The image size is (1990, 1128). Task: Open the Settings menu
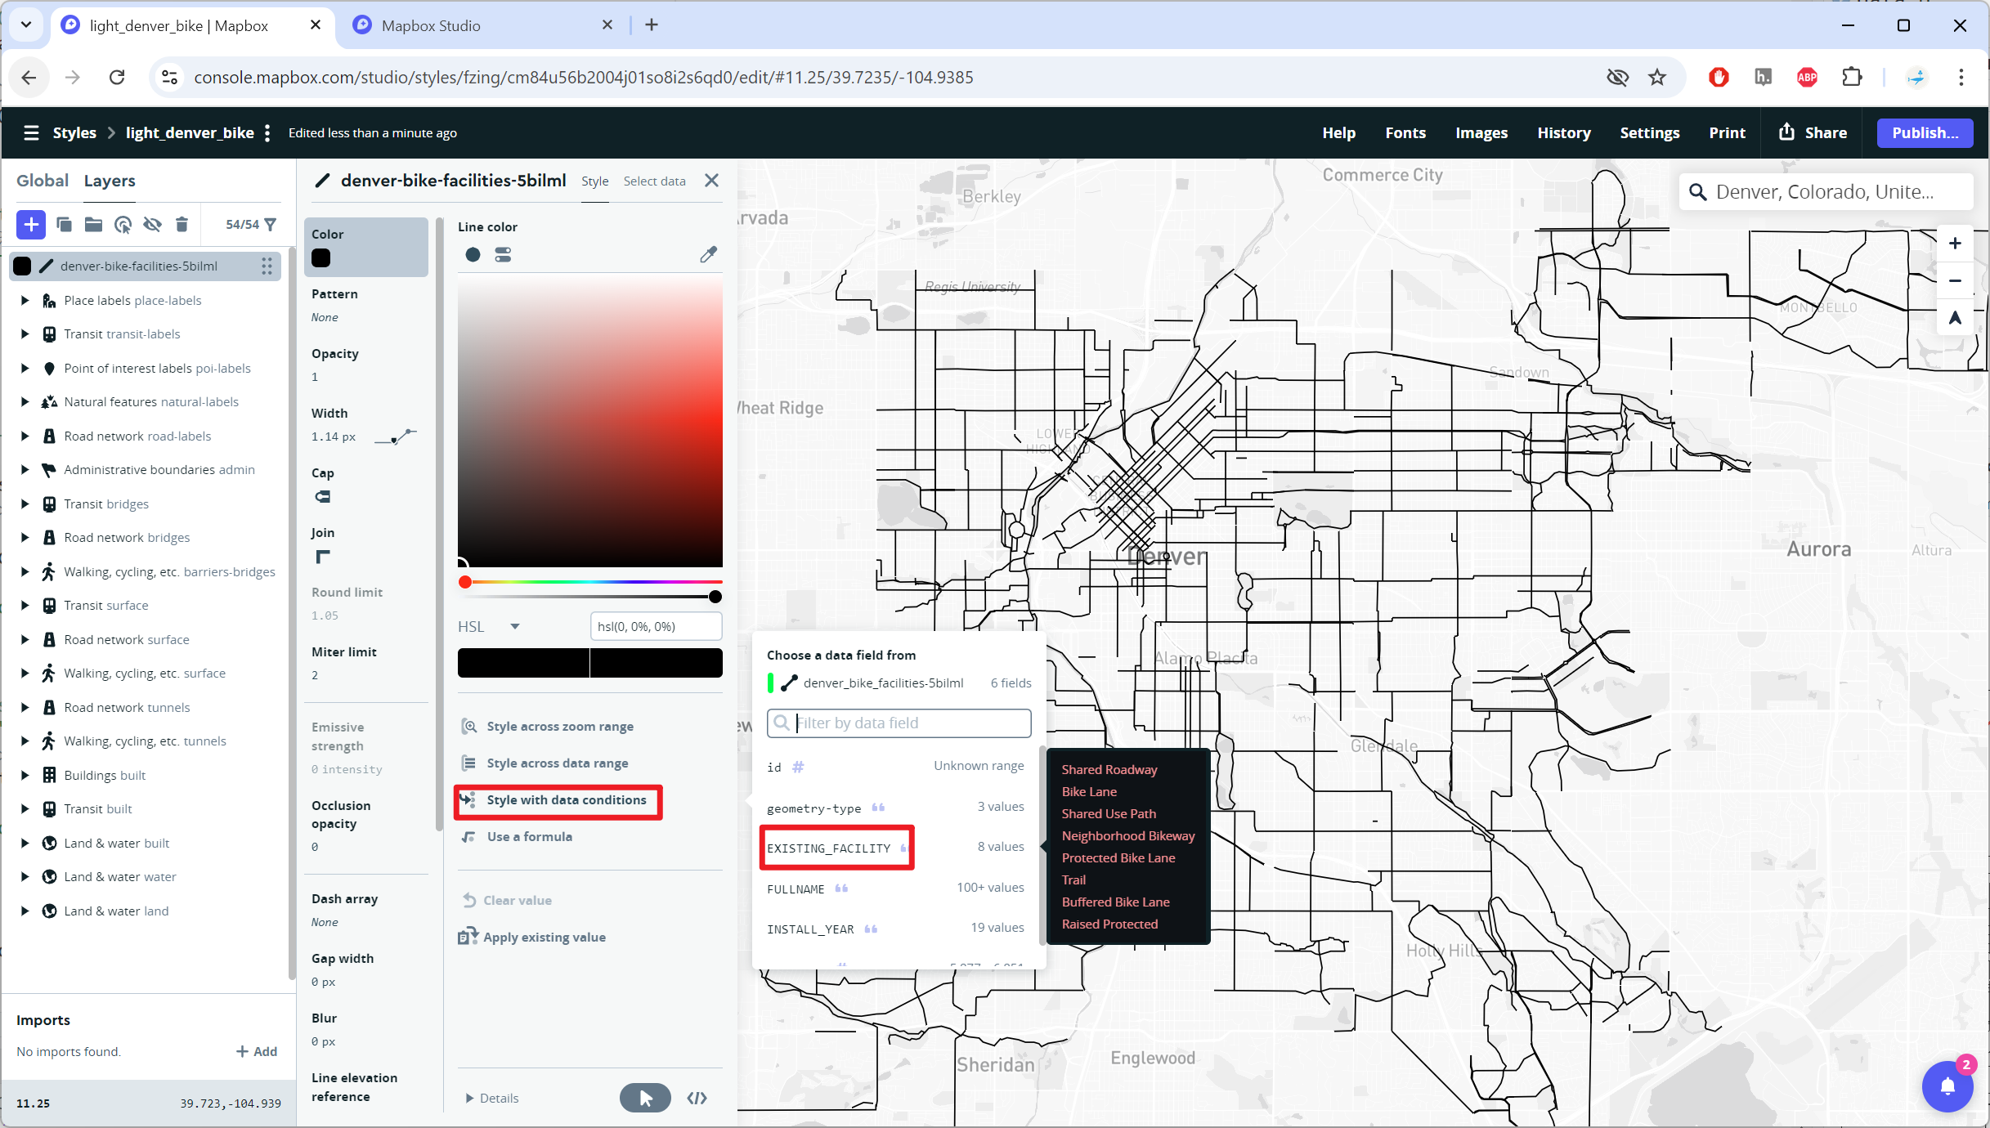(1650, 132)
